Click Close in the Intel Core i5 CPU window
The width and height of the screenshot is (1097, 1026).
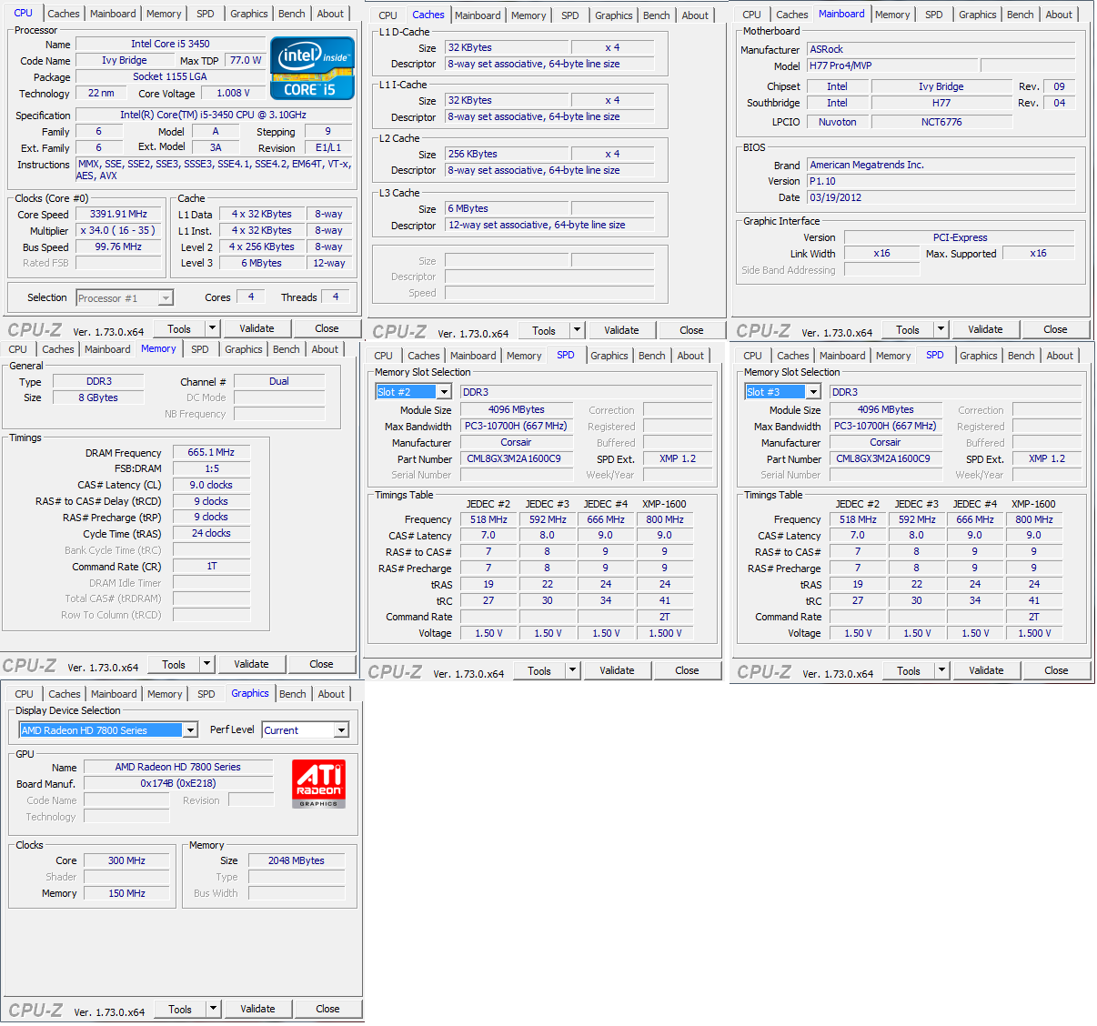(327, 328)
